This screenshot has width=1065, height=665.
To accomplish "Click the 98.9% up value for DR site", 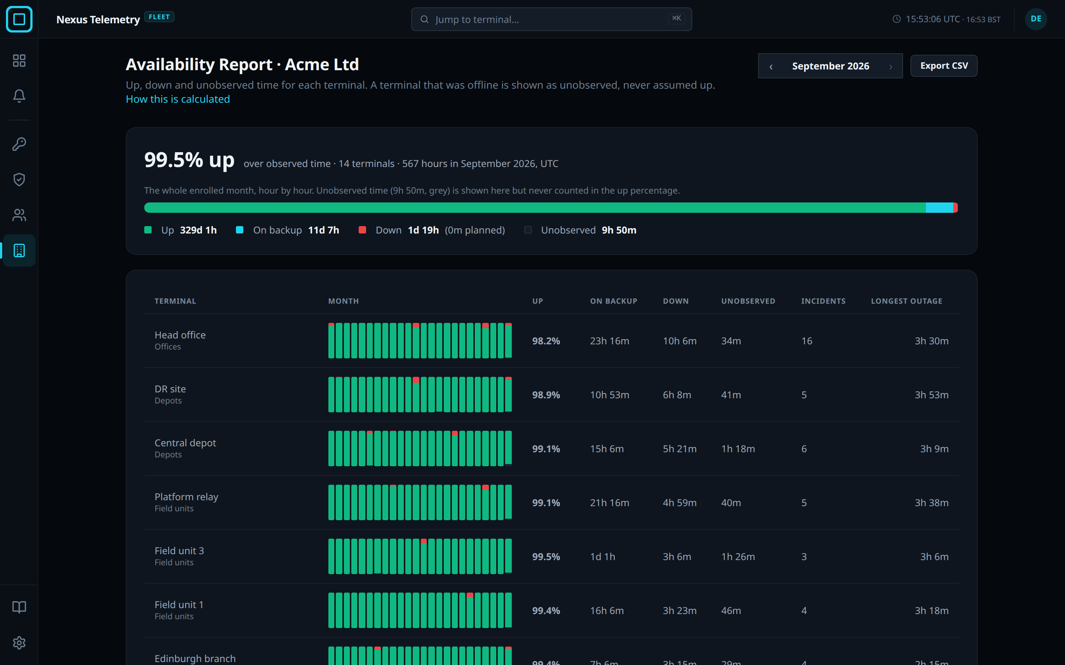I will (546, 395).
